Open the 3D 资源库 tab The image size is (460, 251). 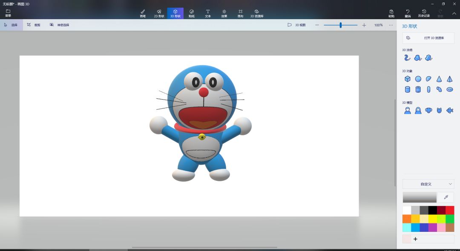[x=257, y=14]
